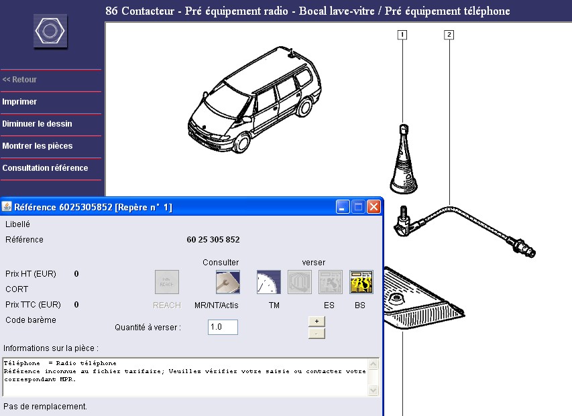Click the TM labor time icon
The image size is (572, 416).
pos(269,282)
